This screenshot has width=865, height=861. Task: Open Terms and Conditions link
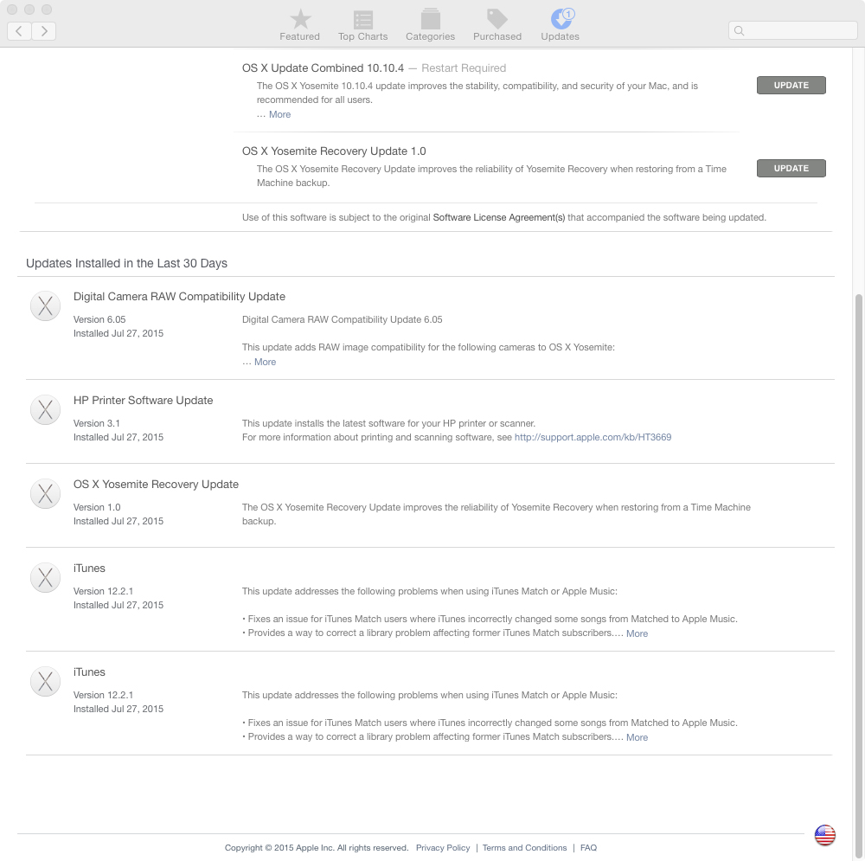pyautogui.click(x=525, y=848)
